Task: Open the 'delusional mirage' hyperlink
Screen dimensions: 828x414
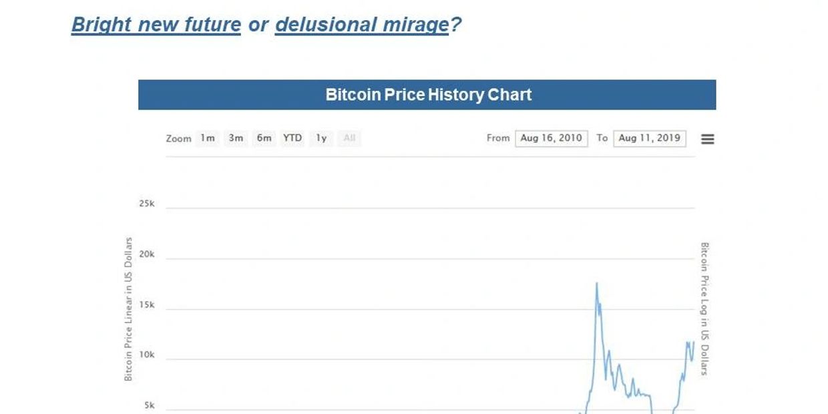Action: click(361, 25)
